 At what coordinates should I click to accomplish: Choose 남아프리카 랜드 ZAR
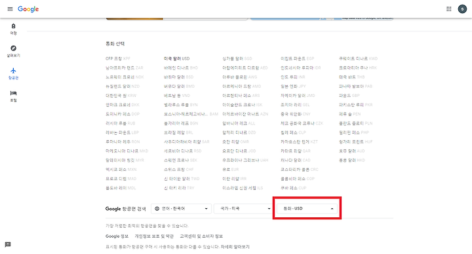125,68
